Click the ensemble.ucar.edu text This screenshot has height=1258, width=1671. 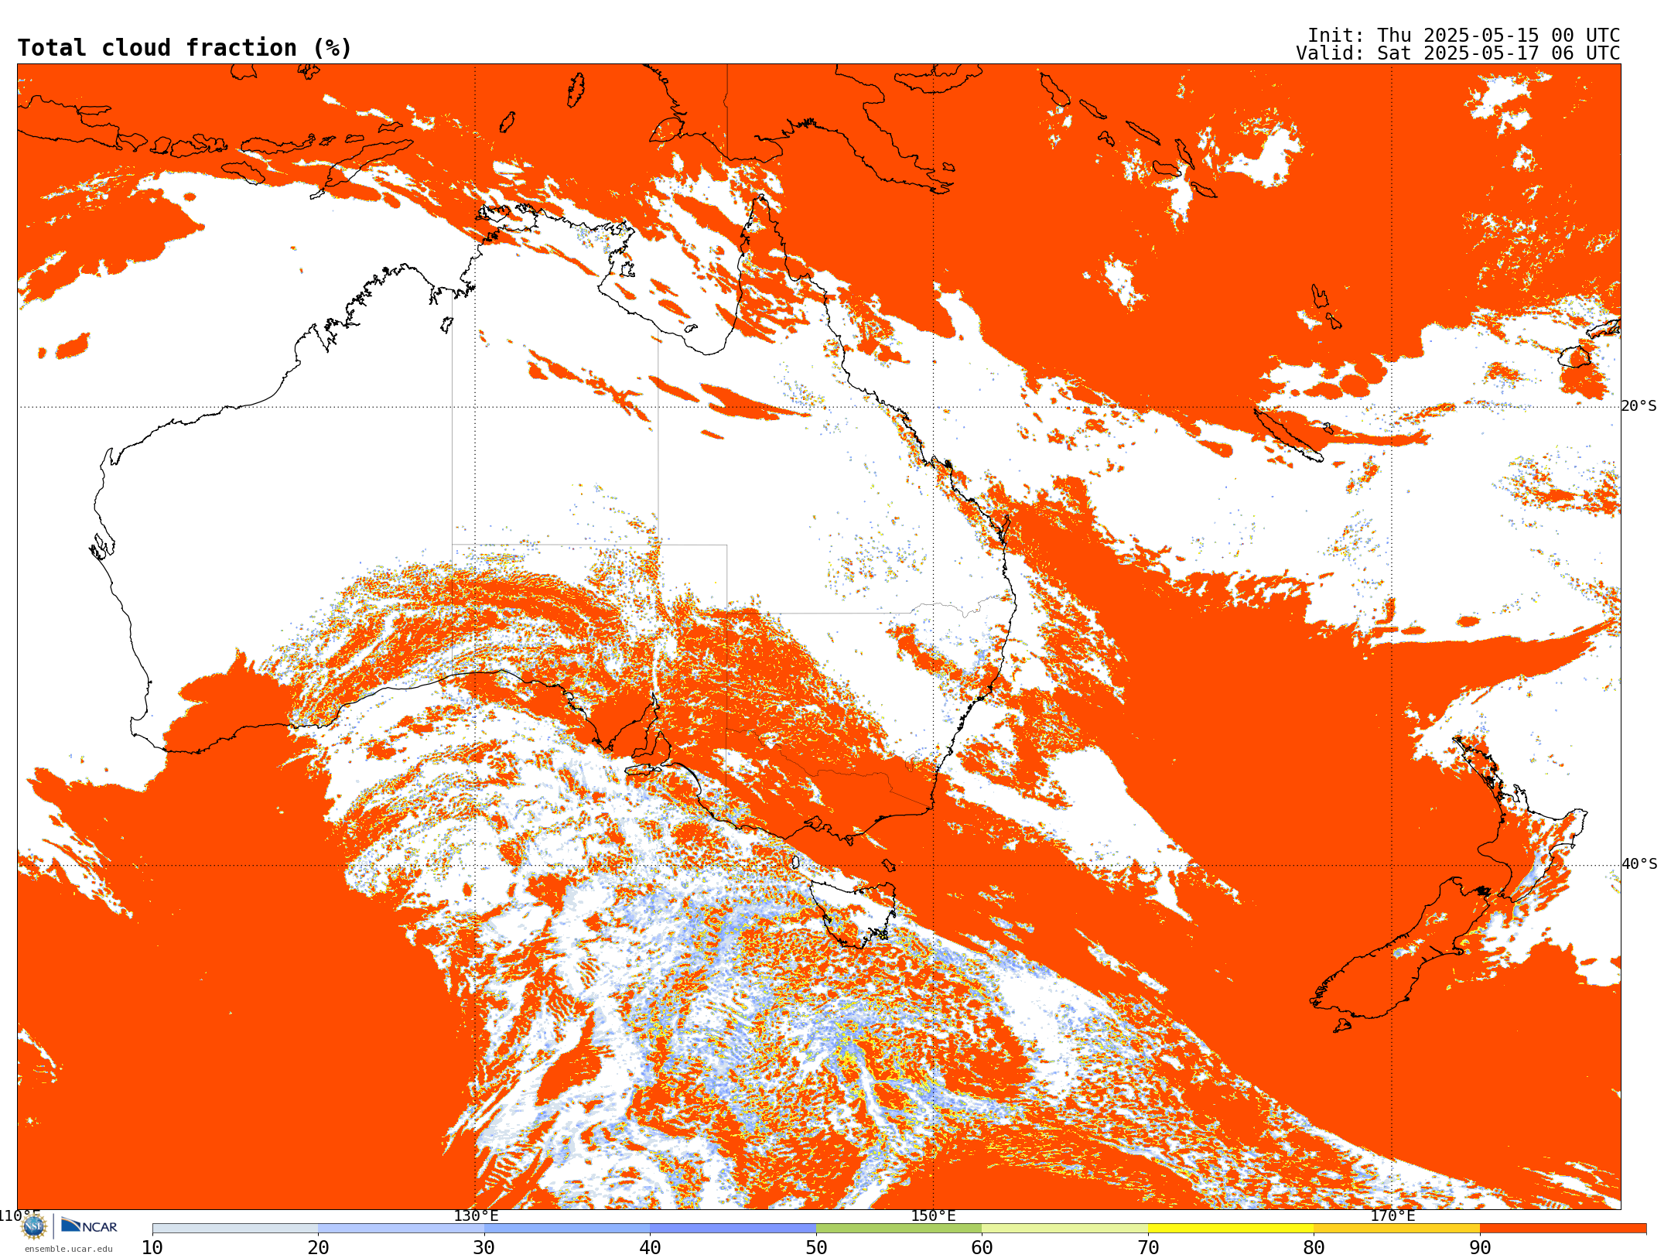(x=68, y=1249)
